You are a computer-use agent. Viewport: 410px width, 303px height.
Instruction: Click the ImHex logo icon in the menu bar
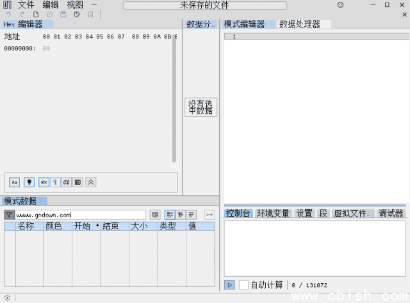point(7,5)
